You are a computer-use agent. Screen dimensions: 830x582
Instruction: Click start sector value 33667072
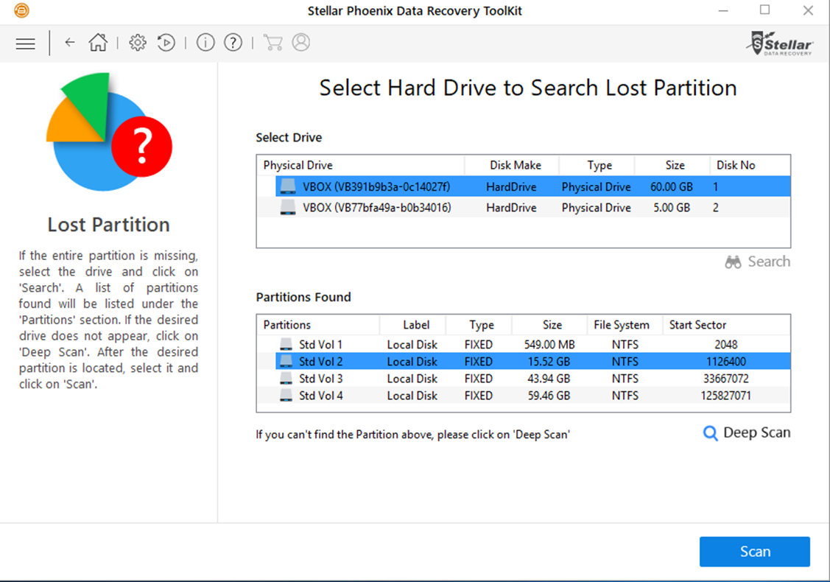(725, 378)
